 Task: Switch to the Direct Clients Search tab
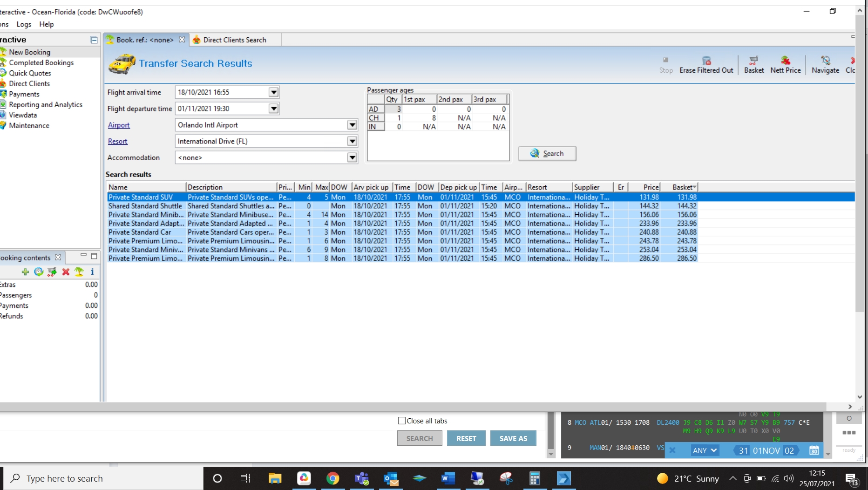tap(235, 40)
